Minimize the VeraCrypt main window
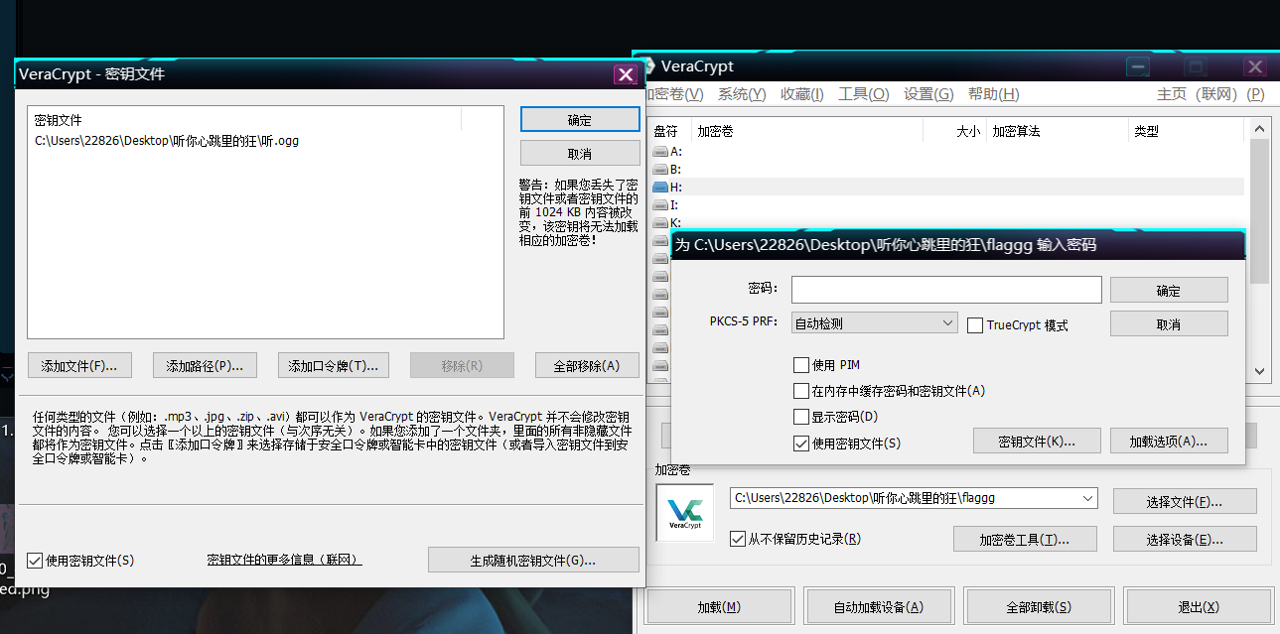The image size is (1280, 634). click(x=1138, y=67)
